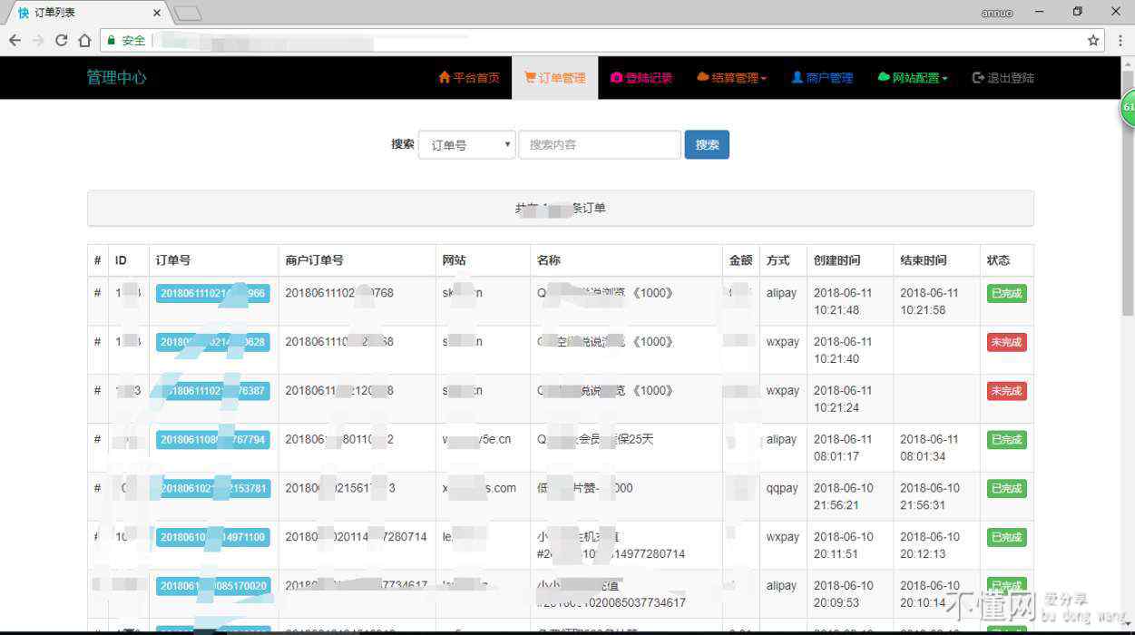Open Chrome three-dot menu
The width and height of the screenshot is (1135, 635).
1120,40
